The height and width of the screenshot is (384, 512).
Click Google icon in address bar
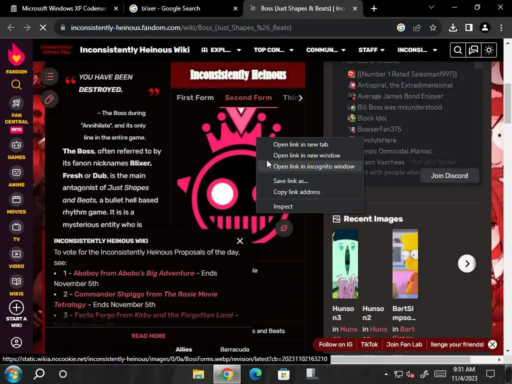(x=401, y=27)
